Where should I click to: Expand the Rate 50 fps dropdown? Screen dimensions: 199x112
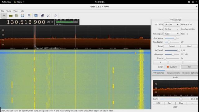coord(172,29)
